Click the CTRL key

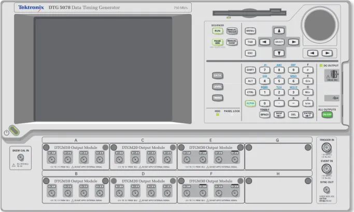(x=250, y=92)
